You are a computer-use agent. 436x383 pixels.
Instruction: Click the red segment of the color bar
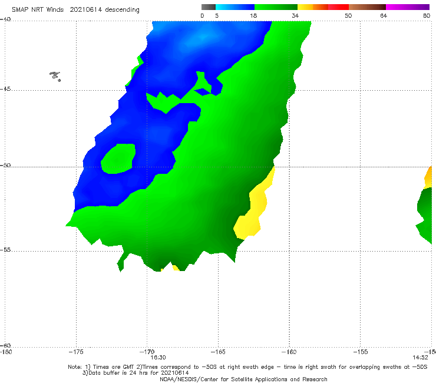pyautogui.click(x=338, y=7)
